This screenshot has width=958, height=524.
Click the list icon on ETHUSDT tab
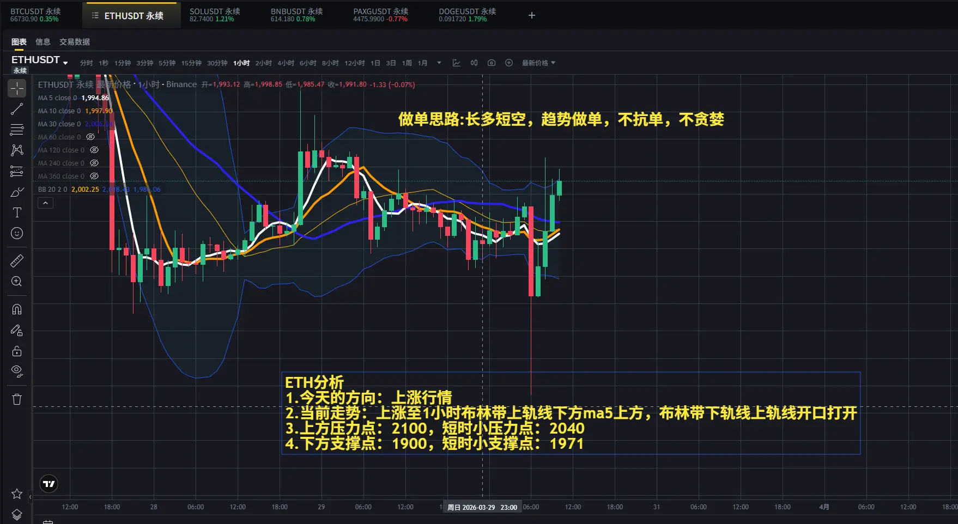coord(95,16)
